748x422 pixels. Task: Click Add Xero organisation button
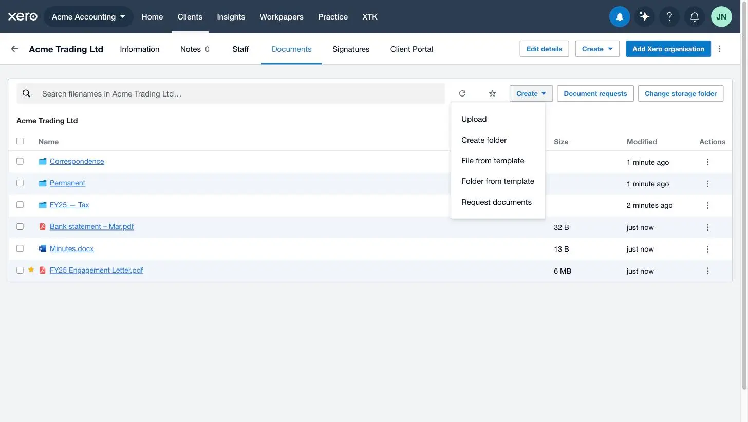coord(668,49)
